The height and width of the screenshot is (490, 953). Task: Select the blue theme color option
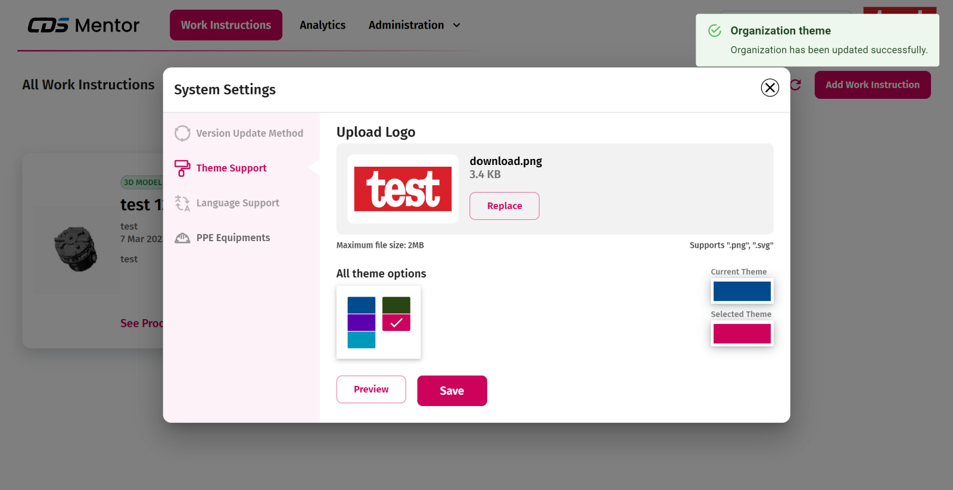pos(362,305)
